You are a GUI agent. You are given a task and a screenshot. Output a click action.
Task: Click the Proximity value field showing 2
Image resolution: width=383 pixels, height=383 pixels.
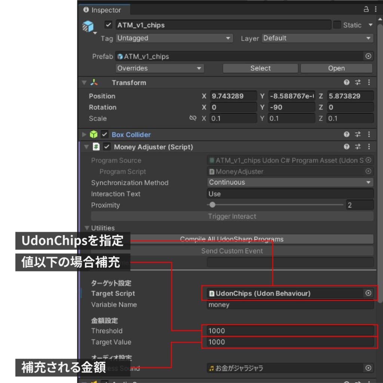pos(359,205)
